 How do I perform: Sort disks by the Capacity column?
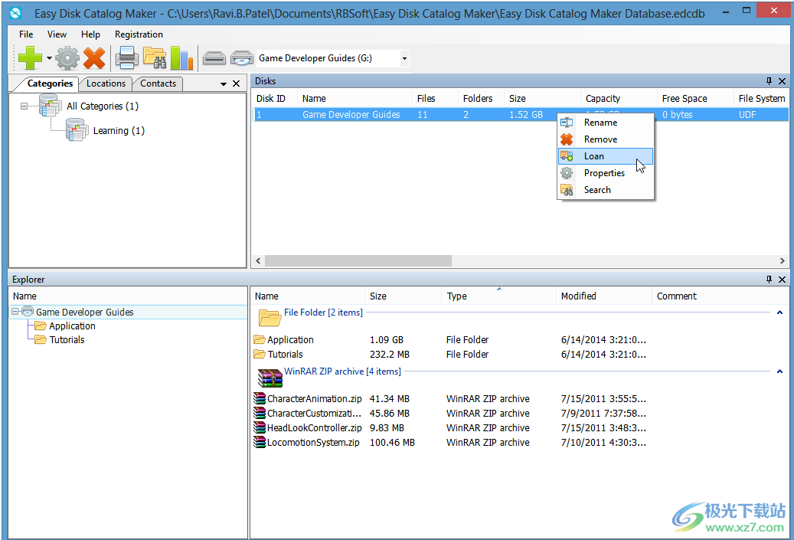pyautogui.click(x=619, y=98)
